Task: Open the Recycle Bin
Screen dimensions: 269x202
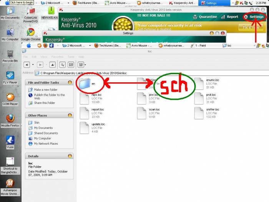Action: point(10,56)
